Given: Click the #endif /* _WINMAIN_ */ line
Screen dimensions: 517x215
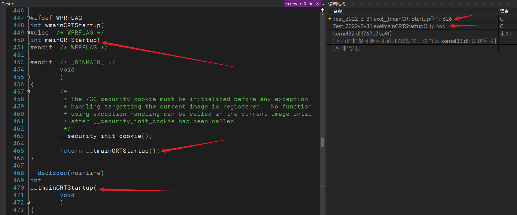Looking at the screenshot, I should coord(73,62).
